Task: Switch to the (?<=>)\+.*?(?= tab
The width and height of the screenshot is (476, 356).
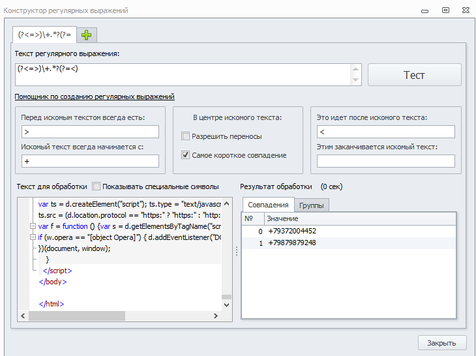Action: point(44,35)
